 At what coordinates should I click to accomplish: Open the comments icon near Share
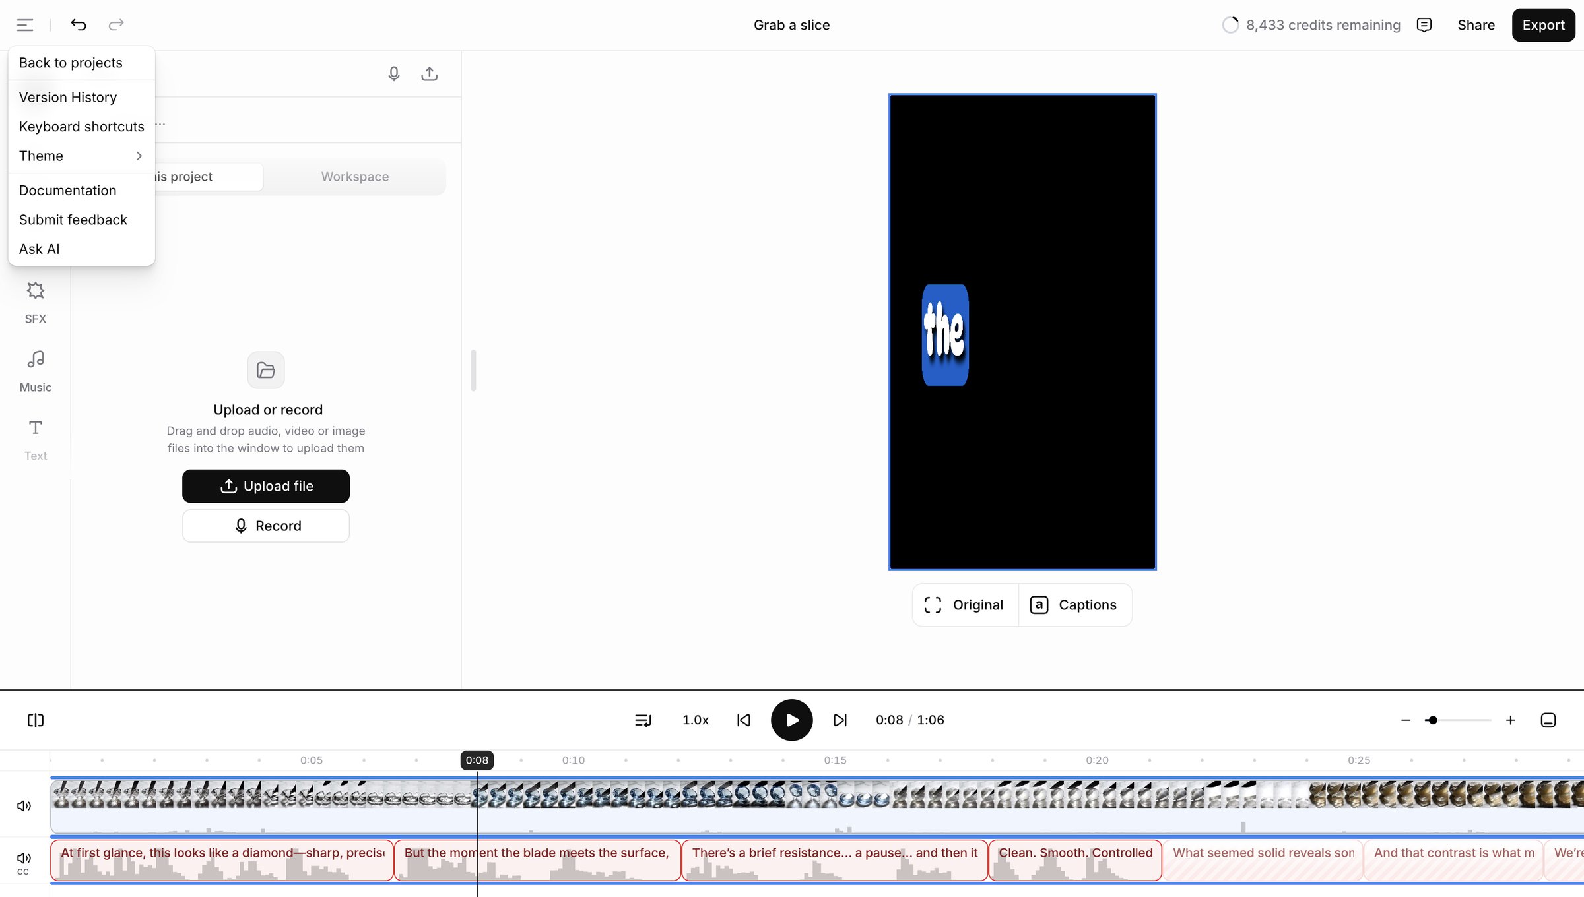[x=1424, y=25]
